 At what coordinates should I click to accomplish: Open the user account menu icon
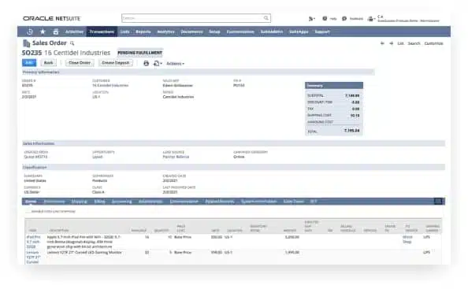[x=371, y=19]
